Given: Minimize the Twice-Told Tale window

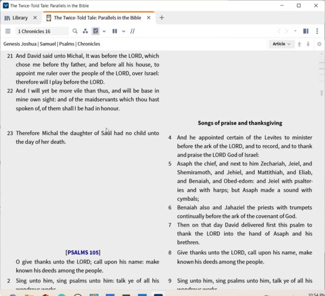Looking at the screenshot, I should tap(282, 5).
